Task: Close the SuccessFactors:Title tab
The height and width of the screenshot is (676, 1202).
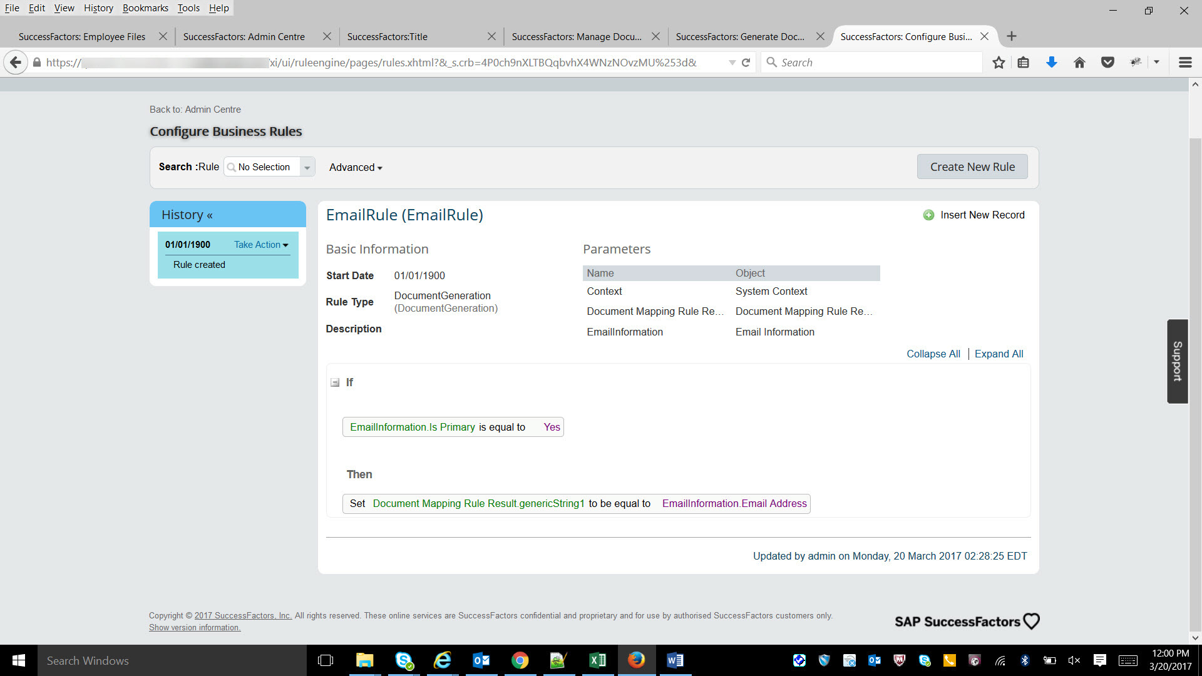Action: (x=491, y=36)
